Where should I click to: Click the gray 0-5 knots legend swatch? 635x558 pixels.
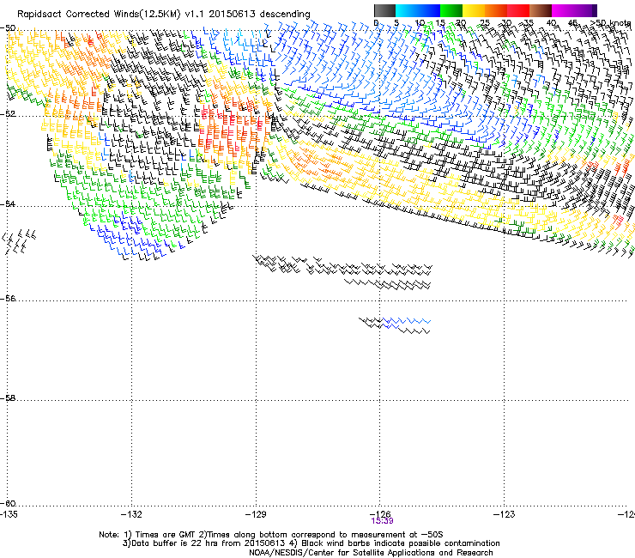pos(384,10)
